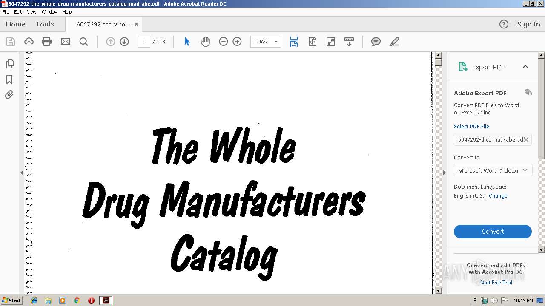Viewport: 545px width, 306px height.
Task: Open the View menu
Action: (x=32, y=12)
